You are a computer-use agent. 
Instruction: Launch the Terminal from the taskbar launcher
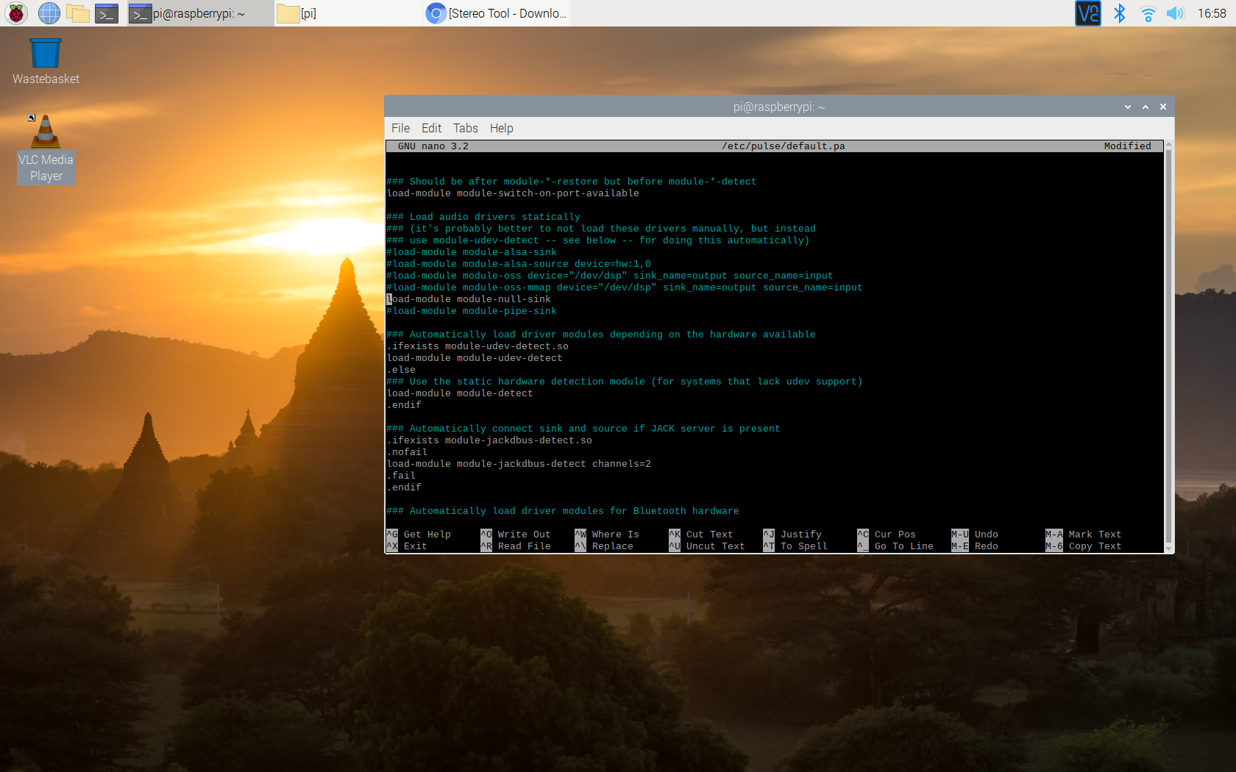[107, 13]
